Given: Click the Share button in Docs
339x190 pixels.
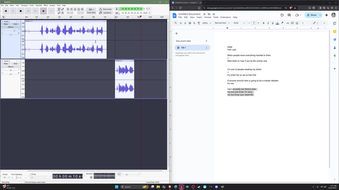Looking at the screenshot, I should 312,15.
